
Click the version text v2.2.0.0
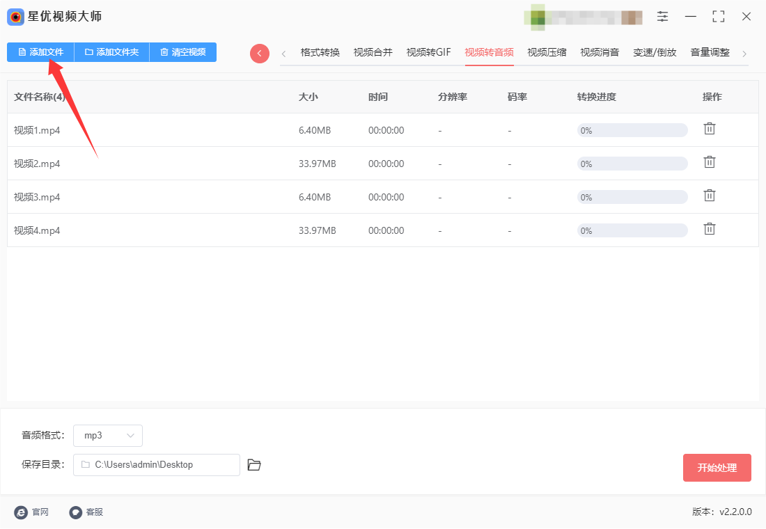click(735, 512)
